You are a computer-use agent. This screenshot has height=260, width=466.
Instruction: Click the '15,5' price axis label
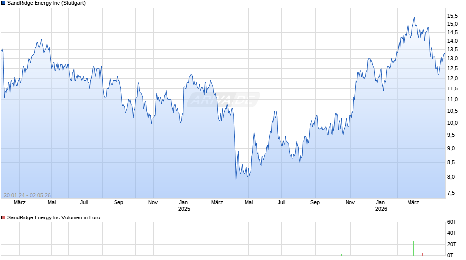(452, 16)
